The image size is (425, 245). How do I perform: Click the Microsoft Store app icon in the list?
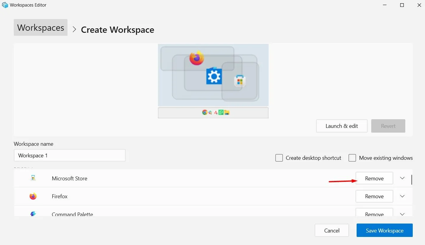[33, 178]
